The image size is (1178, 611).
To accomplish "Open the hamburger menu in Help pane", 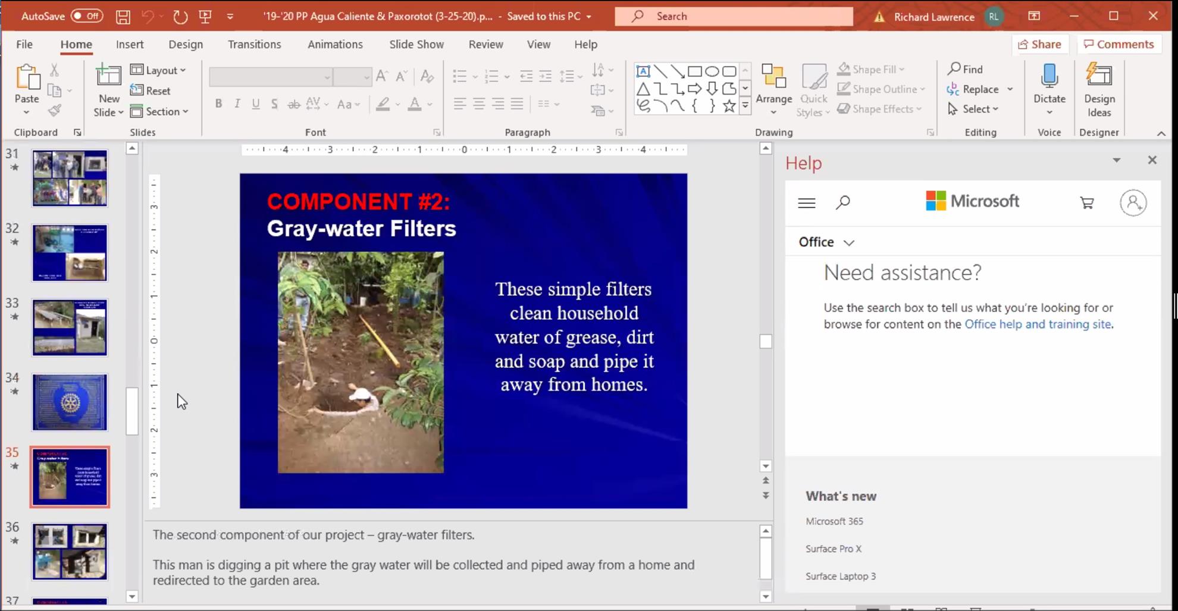I will [807, 203].
